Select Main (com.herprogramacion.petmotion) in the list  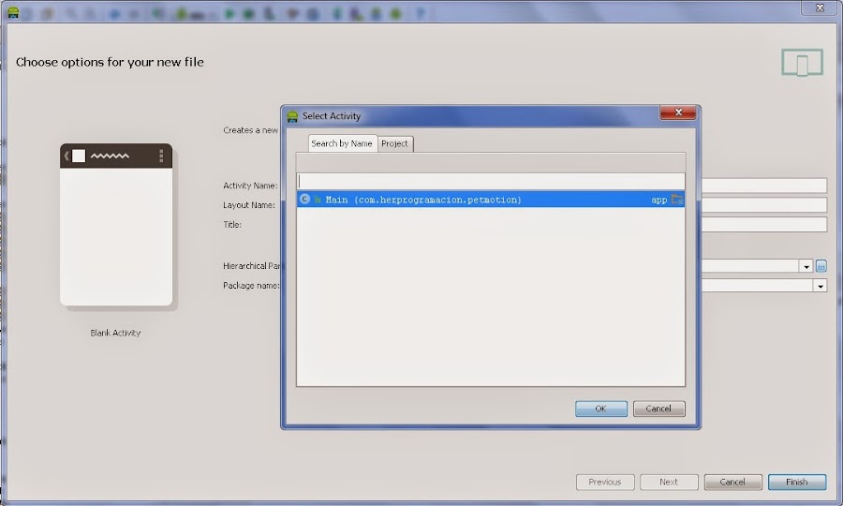(x=491, y=200)
